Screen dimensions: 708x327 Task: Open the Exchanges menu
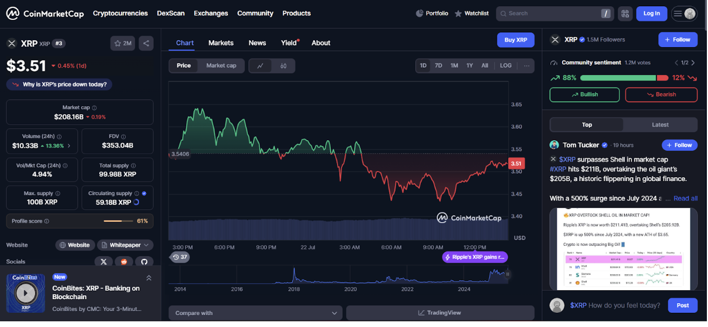pyautogui.click(x=210, y=14)
